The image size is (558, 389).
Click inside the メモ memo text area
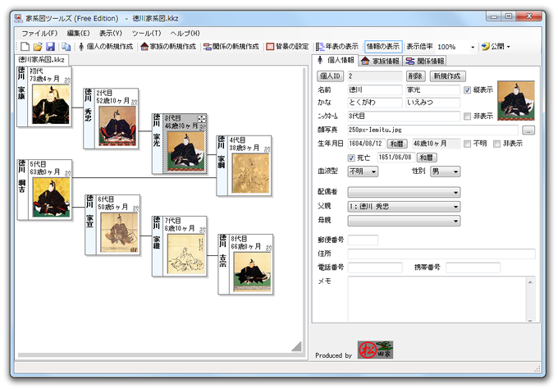coord(437,299)
